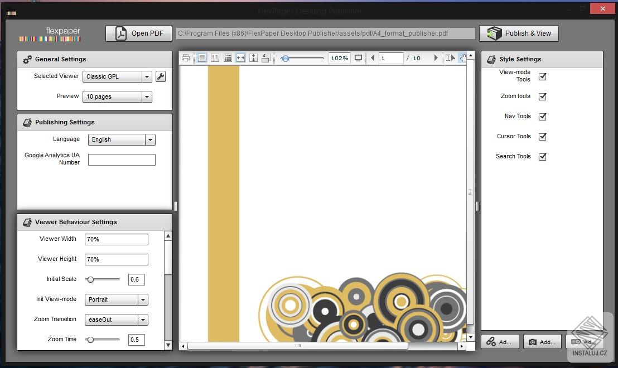Click the Viewer Width field
The width and height of the screenshot is (618, 368).
point(116,239)
